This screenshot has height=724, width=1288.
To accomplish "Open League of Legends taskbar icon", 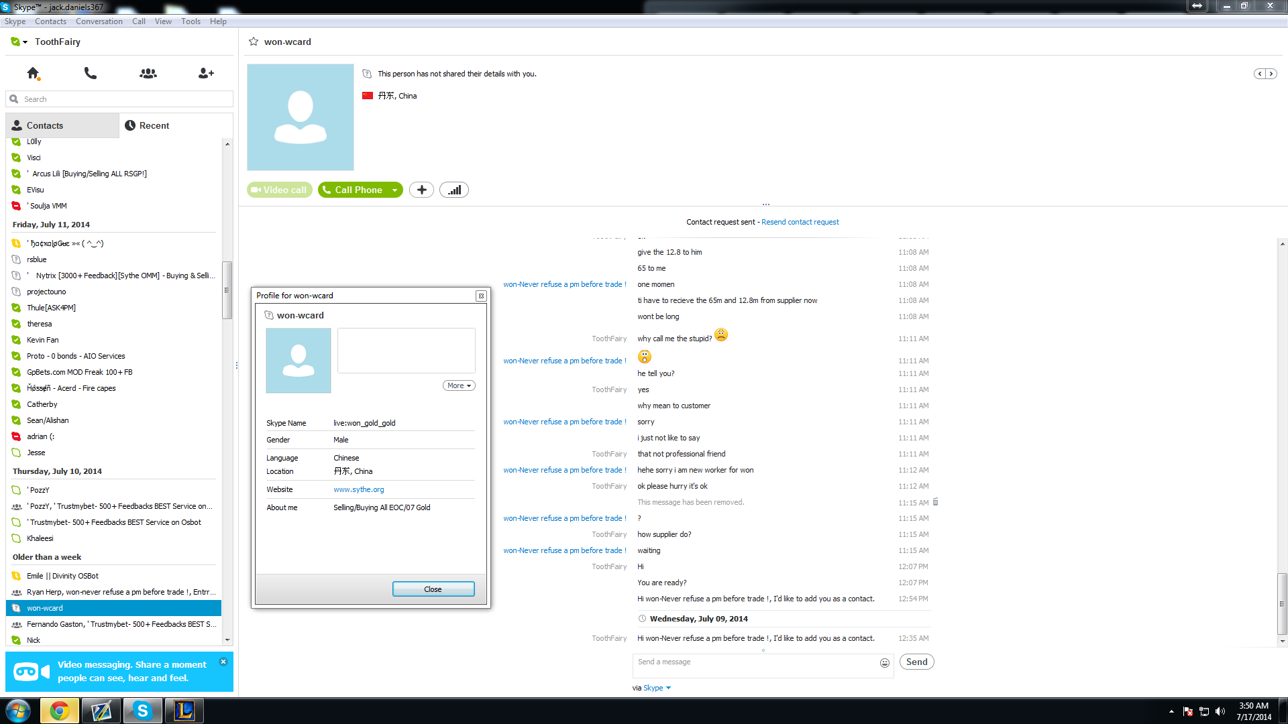I will pos(184,711).
